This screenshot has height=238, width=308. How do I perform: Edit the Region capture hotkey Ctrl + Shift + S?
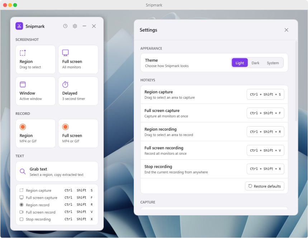click(x=265, y=94)
